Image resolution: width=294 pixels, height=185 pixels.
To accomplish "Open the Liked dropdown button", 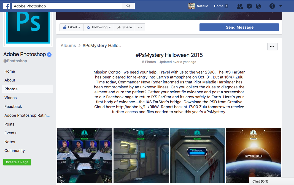I will coord(71,27).
